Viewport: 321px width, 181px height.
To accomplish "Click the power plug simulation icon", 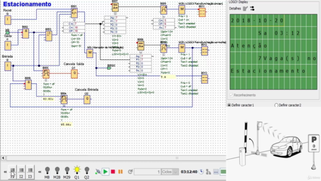I will coord(98,171).
